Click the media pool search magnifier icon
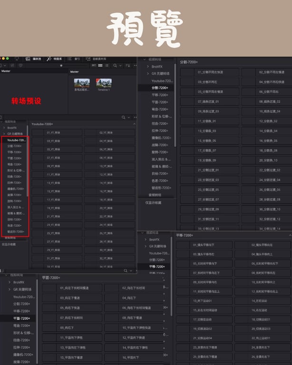 click(115, 66)
